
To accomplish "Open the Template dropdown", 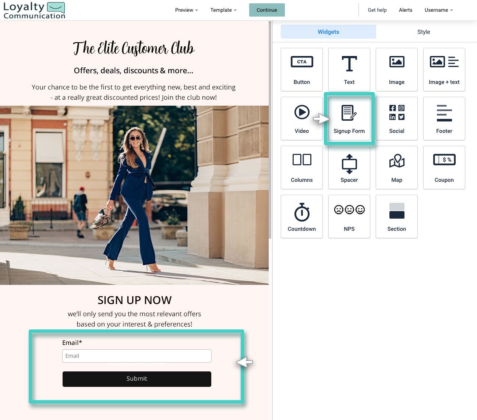I will coord(223,10).
